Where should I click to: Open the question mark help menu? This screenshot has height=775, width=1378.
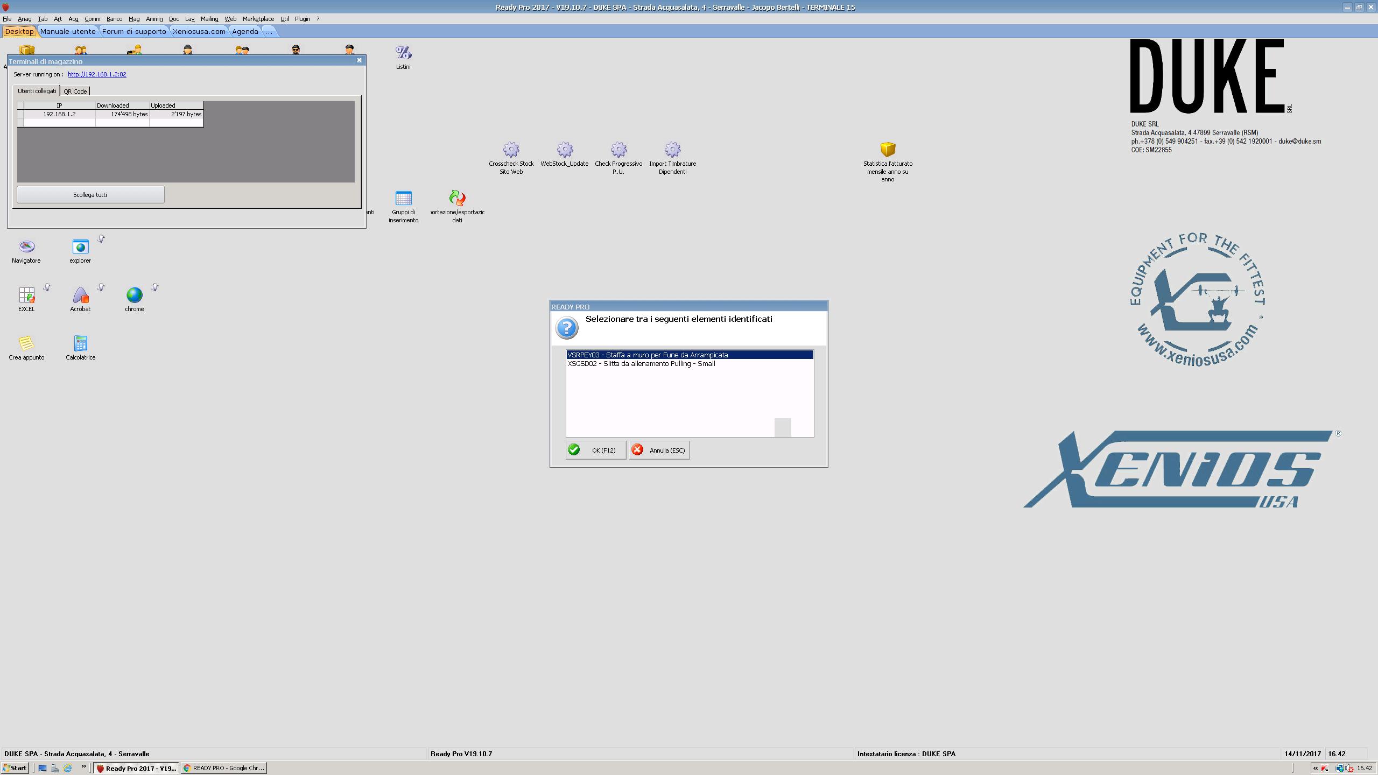(318, 19)
